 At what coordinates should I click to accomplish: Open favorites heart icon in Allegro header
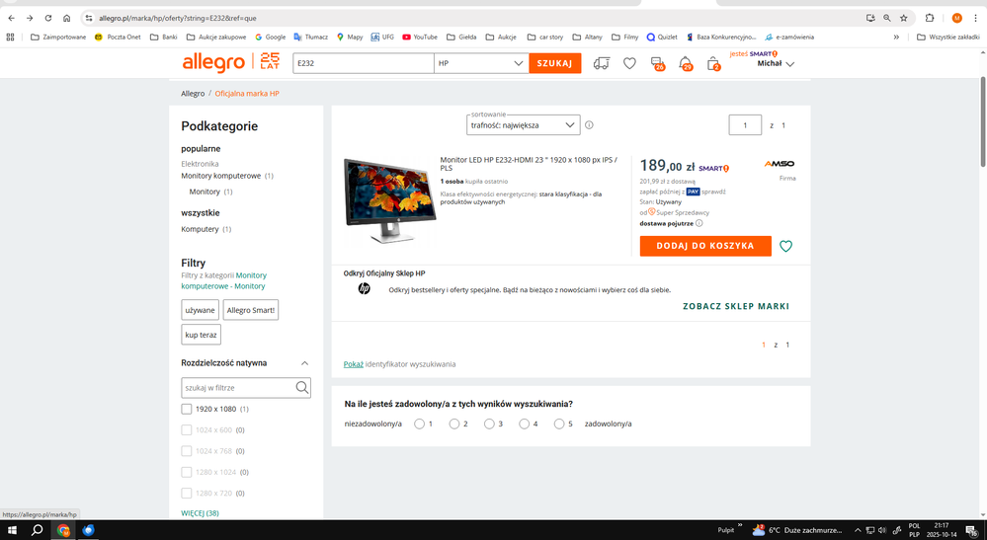click(x=629, y=63)
